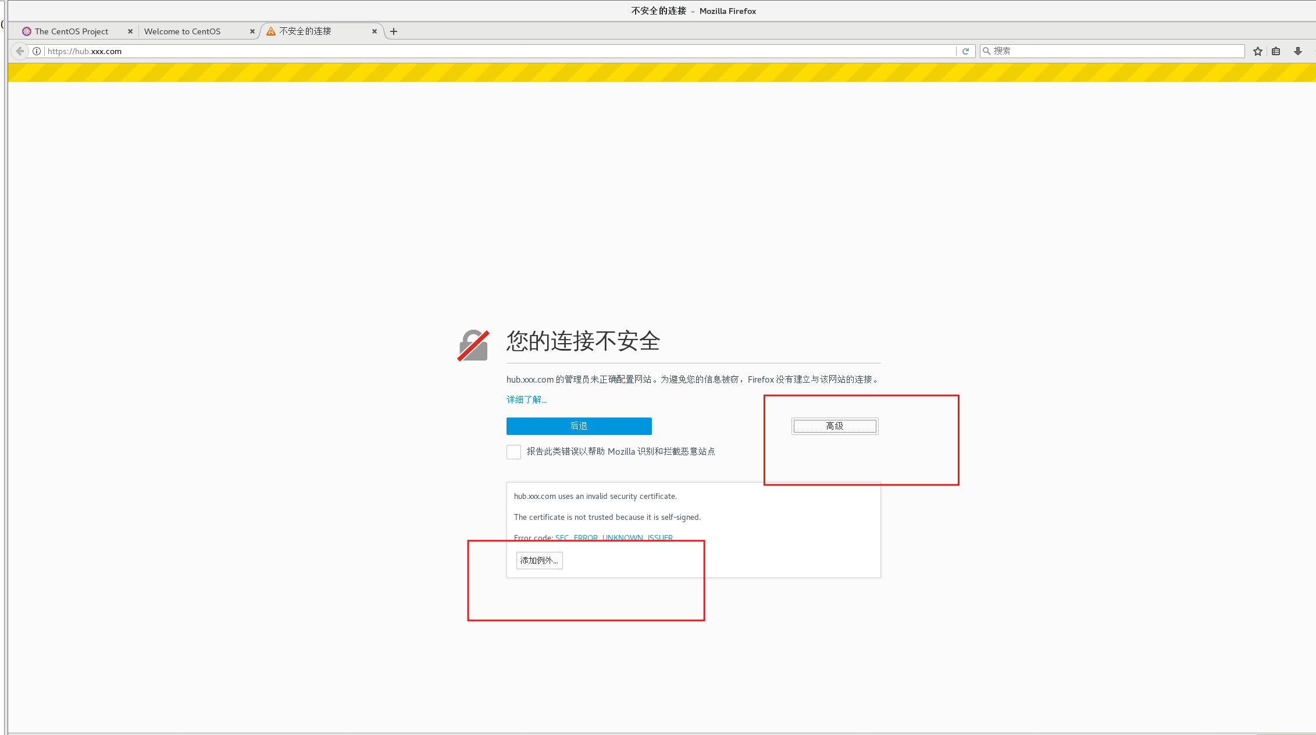1316x735 pixels.
Task: Close the 不安全的连接 tab
Action: (375, 31)
